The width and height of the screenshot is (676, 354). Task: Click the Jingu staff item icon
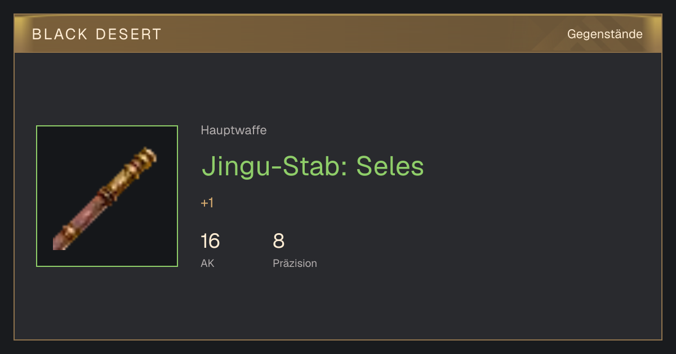[x=105, y=198]
